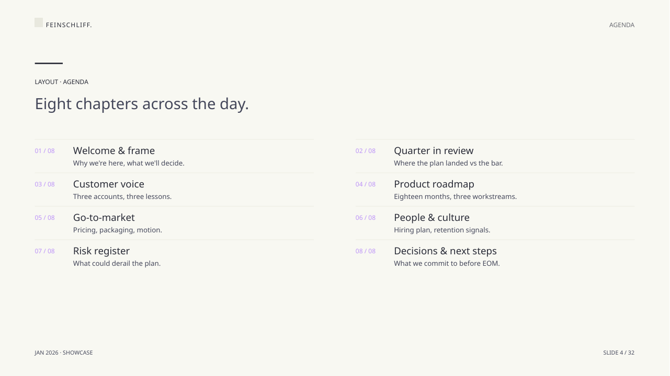This screenshot has width=670, height=376.
Task: Click Decisions & next steps item
Action: (495, 256)
